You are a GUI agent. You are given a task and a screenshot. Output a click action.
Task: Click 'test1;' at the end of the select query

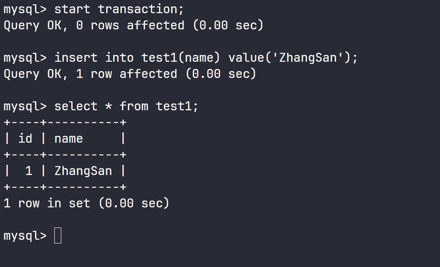(x=177, y=106)
